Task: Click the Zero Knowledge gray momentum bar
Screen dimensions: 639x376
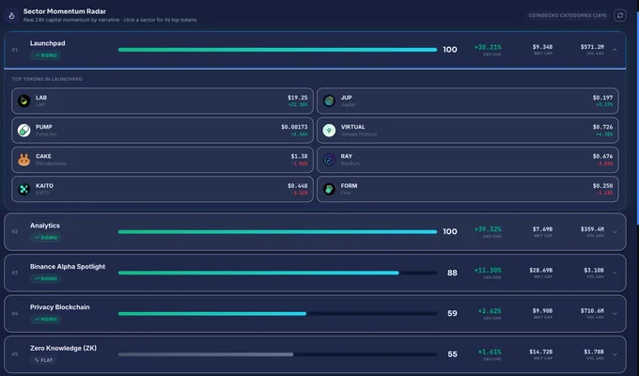Action: pos(206,354)
